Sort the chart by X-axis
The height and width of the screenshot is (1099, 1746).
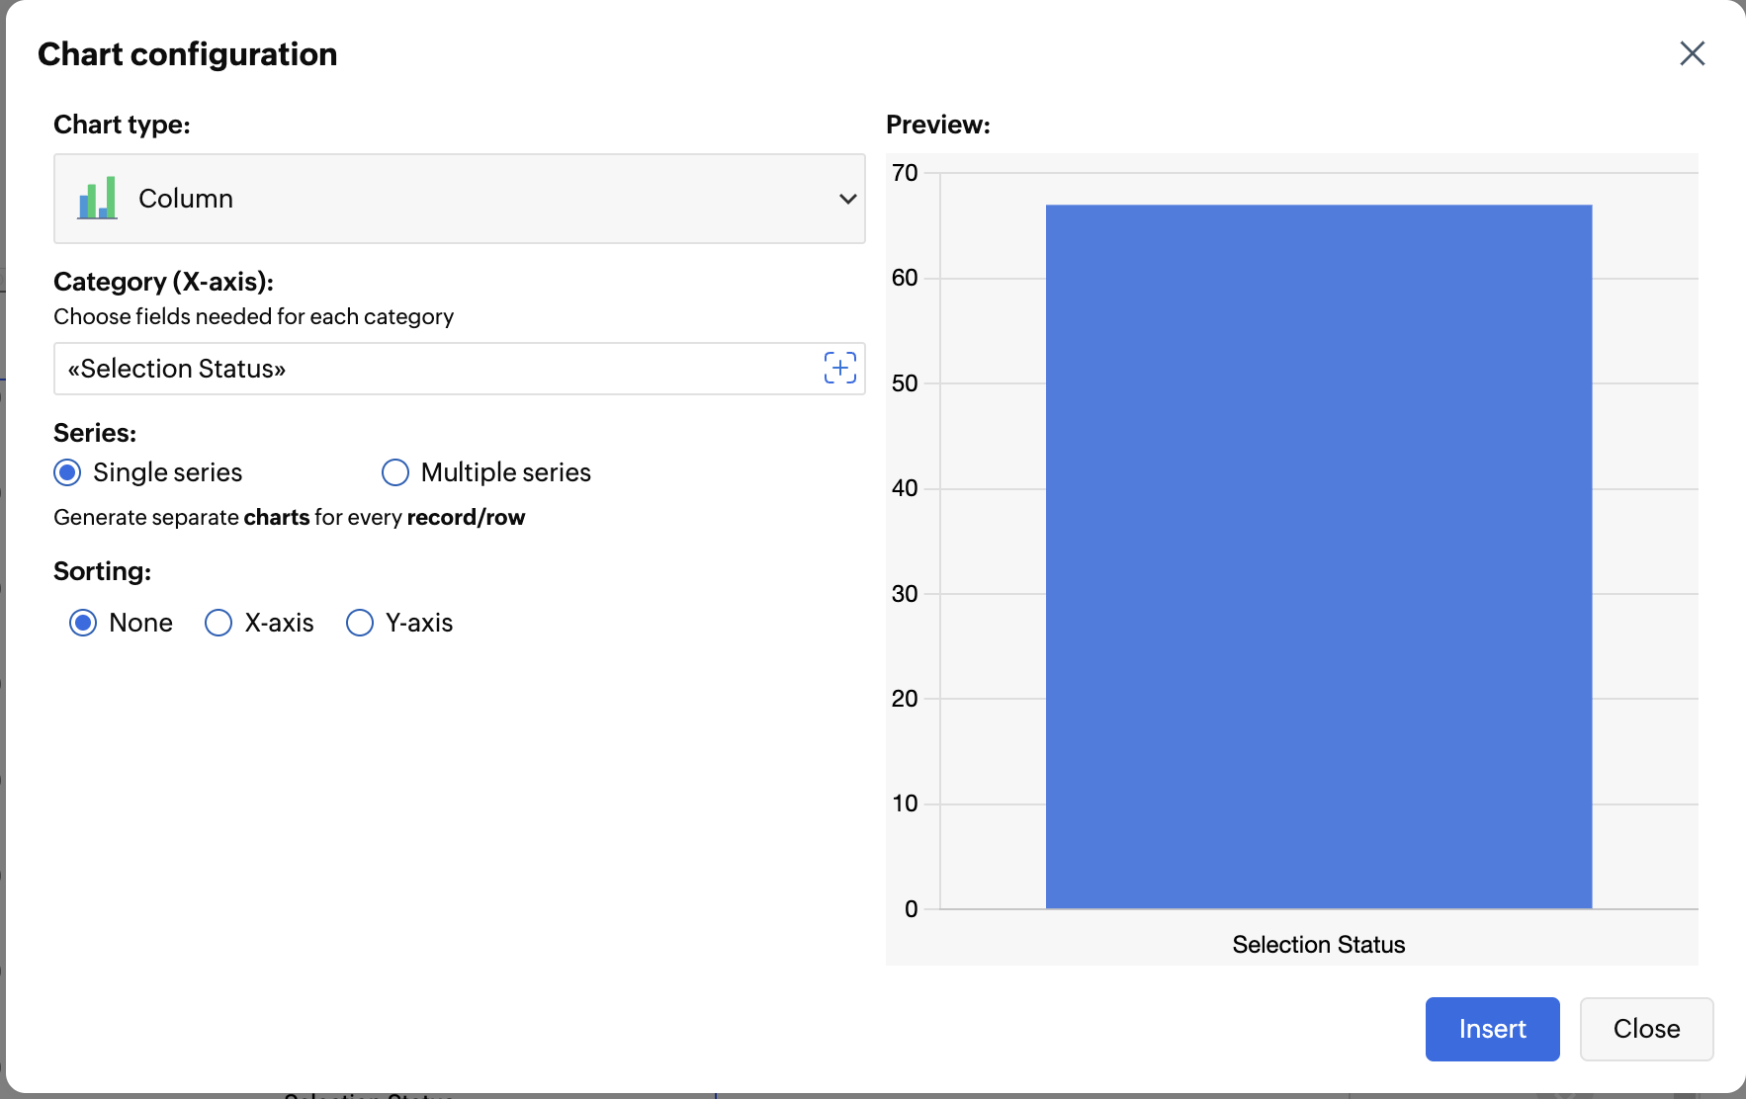coord(218,623)
